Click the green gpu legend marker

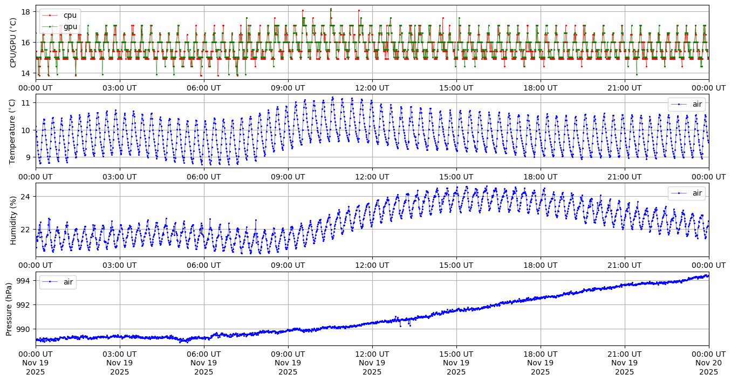(x=50, y=26)
